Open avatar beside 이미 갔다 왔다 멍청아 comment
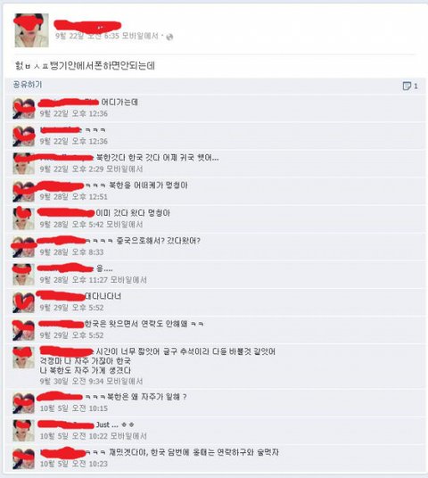The height and width of the screenshot is (478, 428). coord(24,218)
